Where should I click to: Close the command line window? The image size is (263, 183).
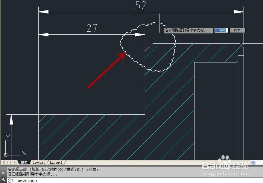(3, 173)
